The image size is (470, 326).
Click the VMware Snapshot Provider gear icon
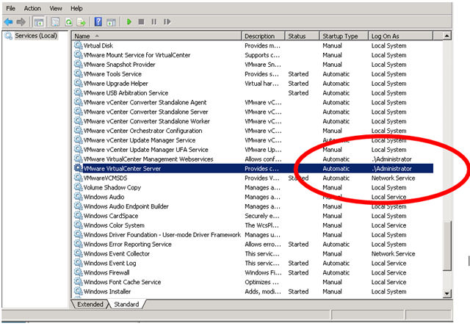click(78, 64)
